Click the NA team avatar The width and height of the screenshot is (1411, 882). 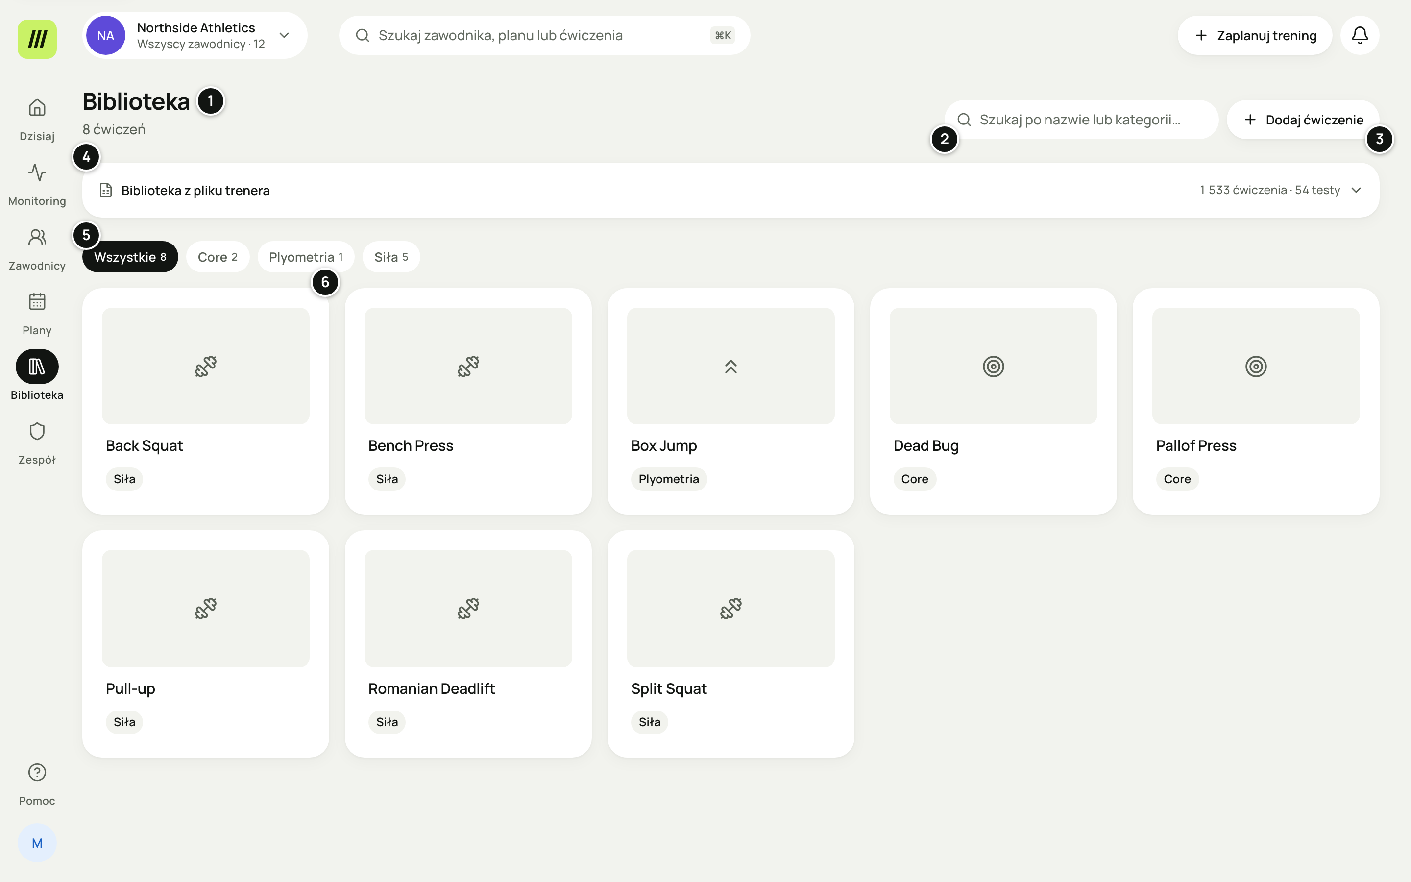point(105,36)
